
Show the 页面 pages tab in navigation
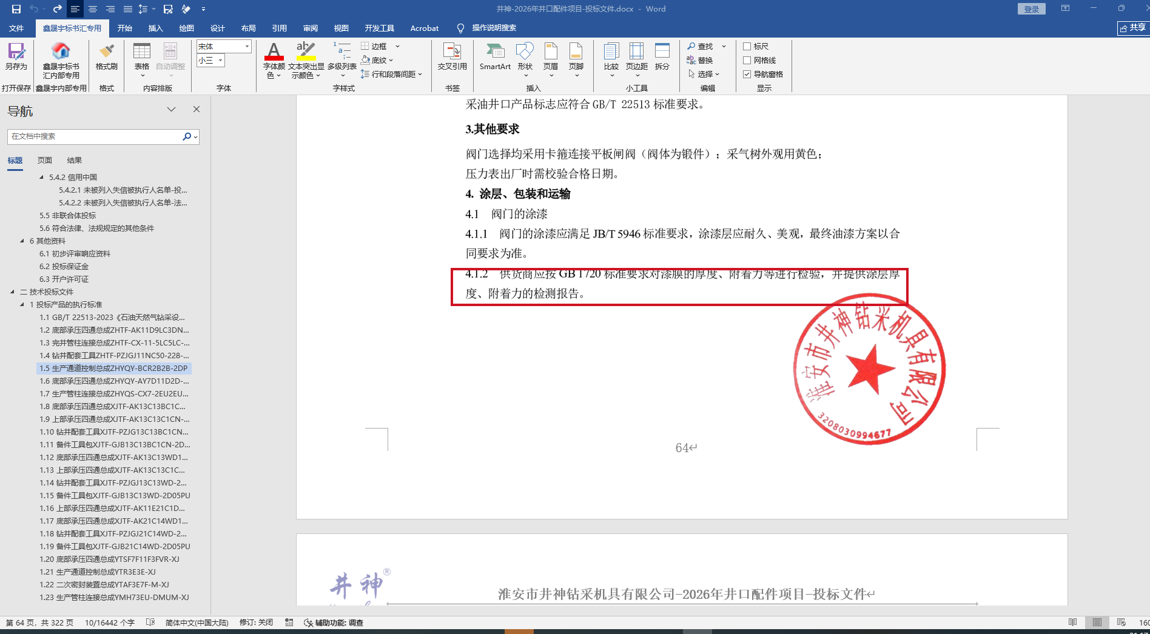45,161
